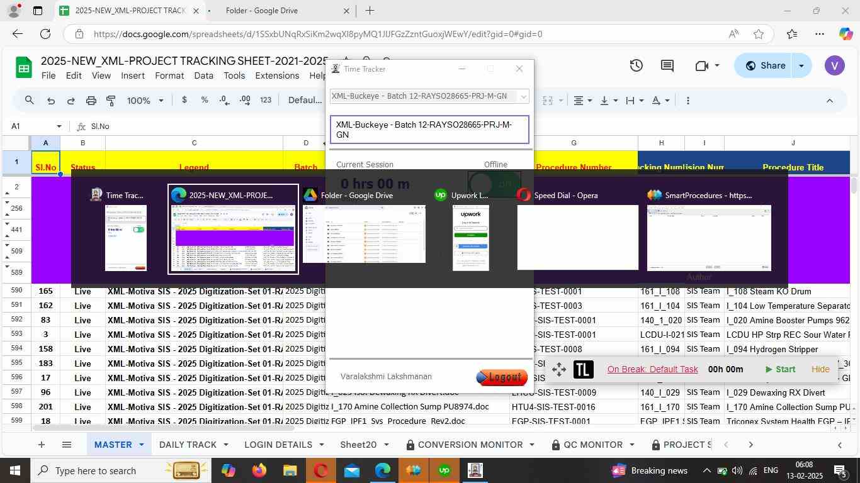Open the toolbar search menus magnifier

(x=30, y=100)
